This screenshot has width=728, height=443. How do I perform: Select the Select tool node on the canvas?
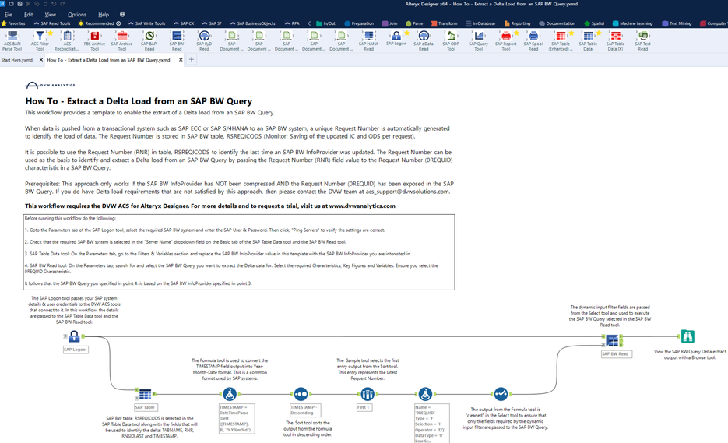(501, 394)
